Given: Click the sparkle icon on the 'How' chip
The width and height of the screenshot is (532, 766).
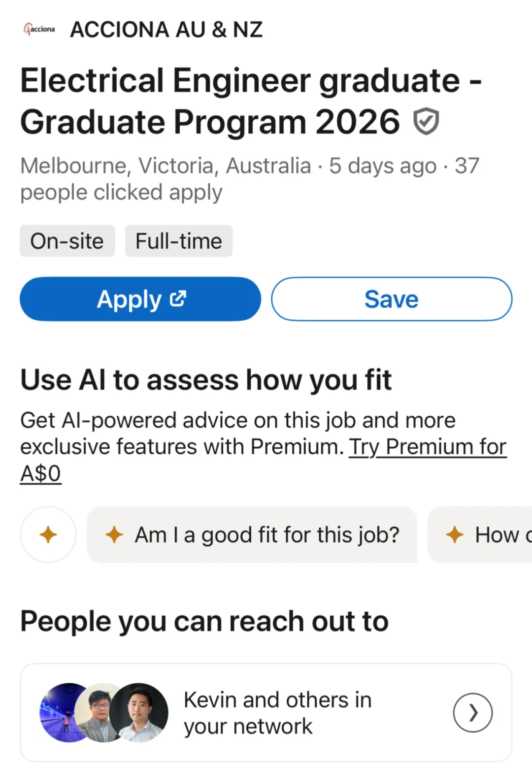Looking at the screenshot, I should coord(455,534).
